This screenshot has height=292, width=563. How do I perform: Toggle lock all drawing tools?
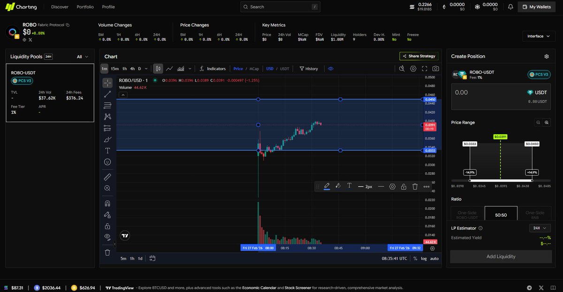click(107, 226)
